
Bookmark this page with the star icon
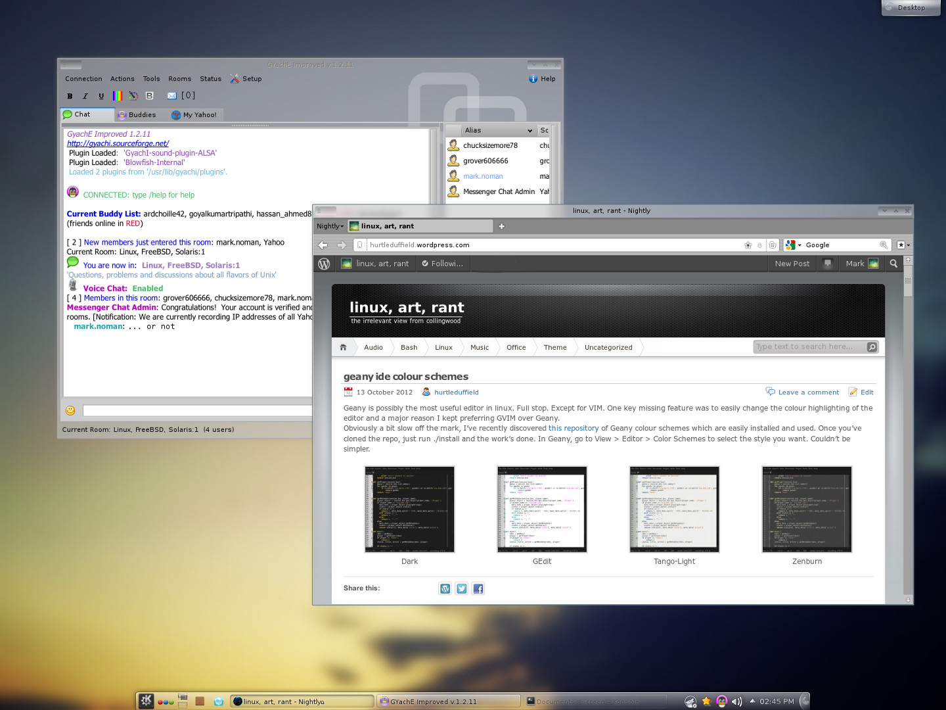pyautogui.click(x=748, y=245)
